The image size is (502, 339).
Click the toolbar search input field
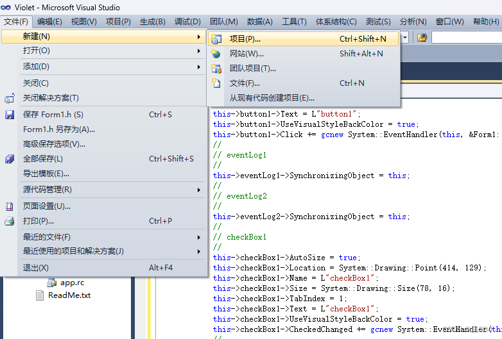pos(467,38)
